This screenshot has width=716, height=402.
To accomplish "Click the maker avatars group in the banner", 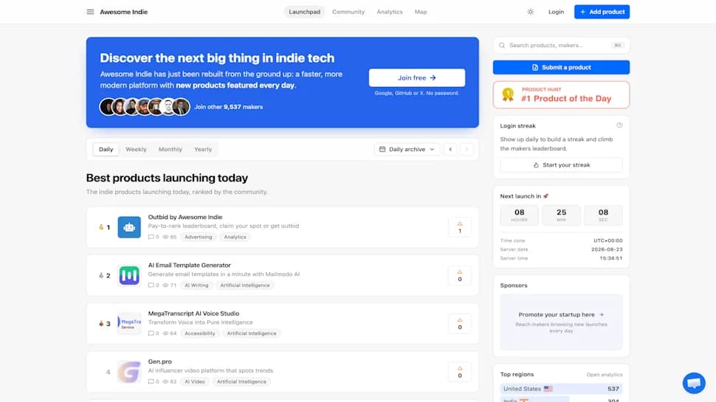I will [144, 107].
